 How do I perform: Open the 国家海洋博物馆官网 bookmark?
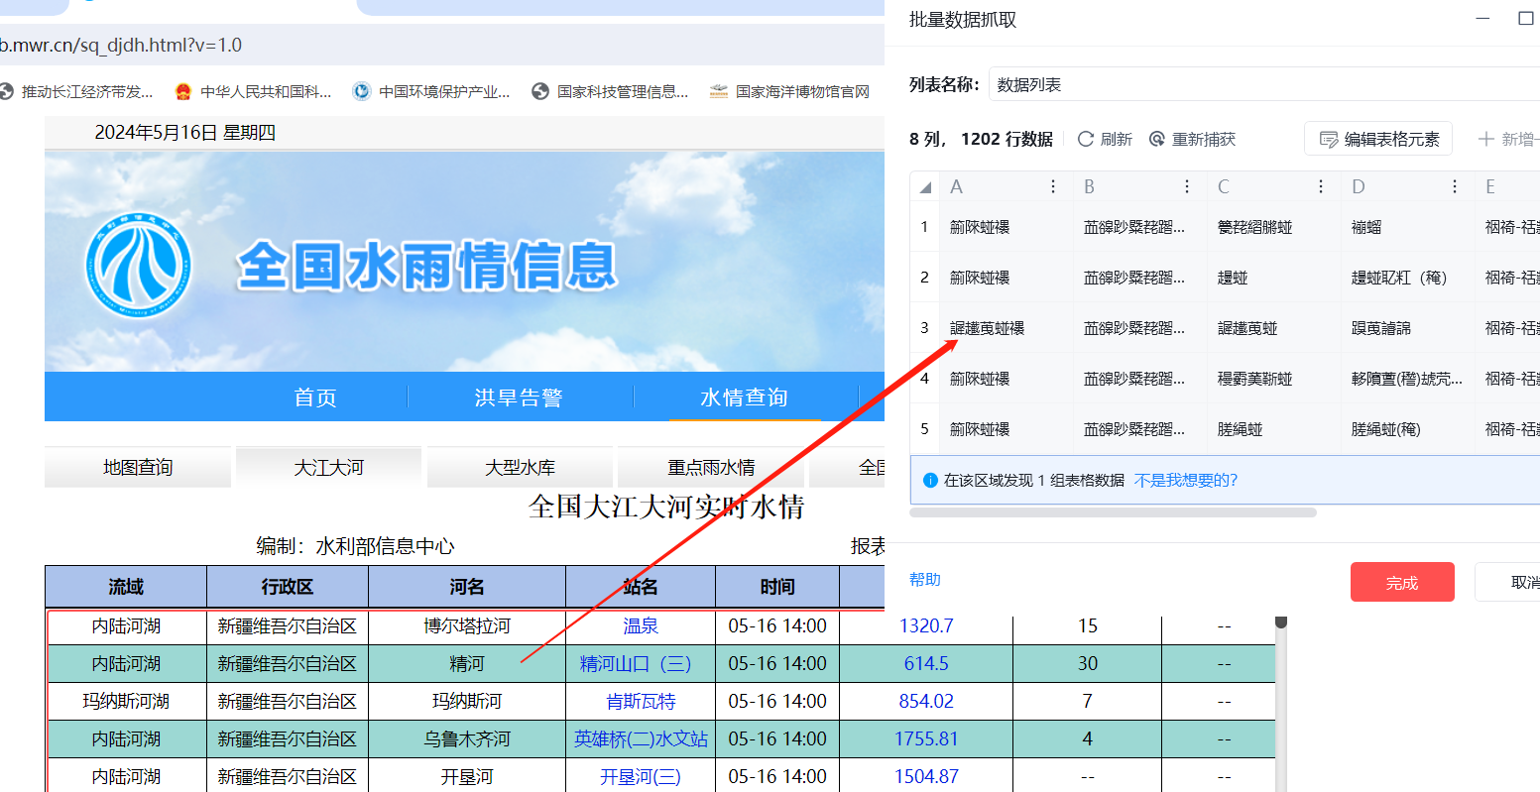click(789, 92)
